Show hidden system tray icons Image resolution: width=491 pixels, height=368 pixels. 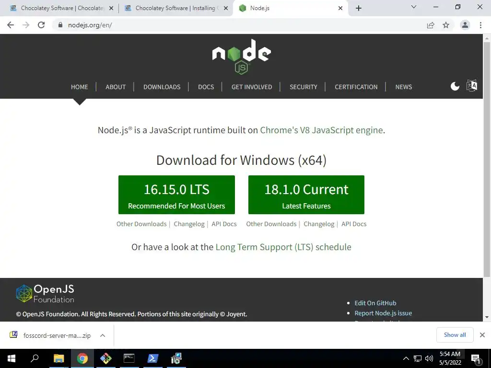(406, 358)
